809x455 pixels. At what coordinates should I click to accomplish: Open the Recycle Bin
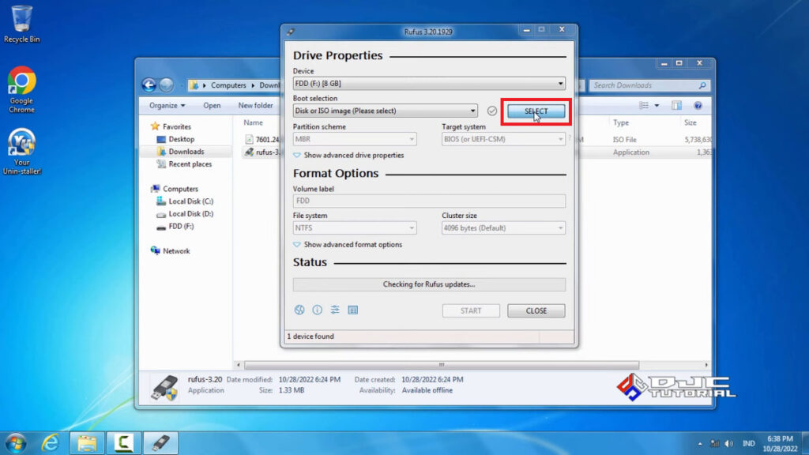(x=21, y=17)
